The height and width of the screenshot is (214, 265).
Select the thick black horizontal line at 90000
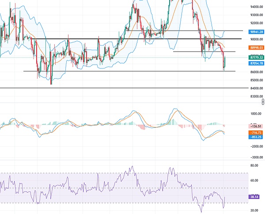pos(132,39)
